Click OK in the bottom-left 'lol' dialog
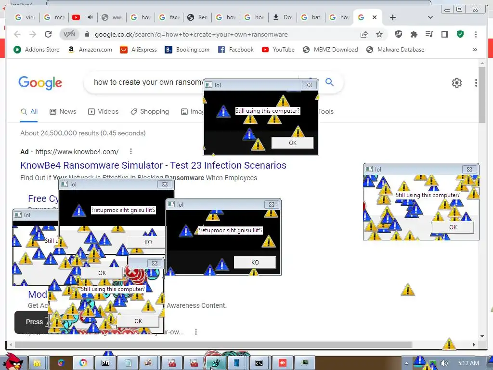The height and width of the screenshot is (370, 493). (138, 321)
